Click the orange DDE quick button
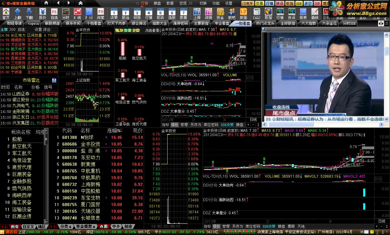 pyautogui.click(x=299, y=3)
